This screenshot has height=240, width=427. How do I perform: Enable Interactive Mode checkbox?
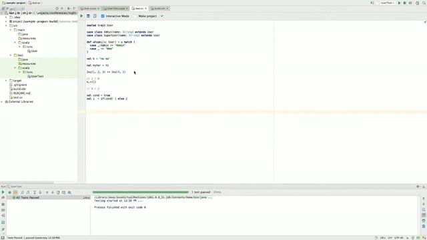[103, 16]
